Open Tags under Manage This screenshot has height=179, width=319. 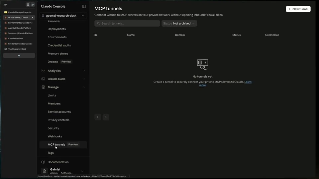(x=51, y=153)
